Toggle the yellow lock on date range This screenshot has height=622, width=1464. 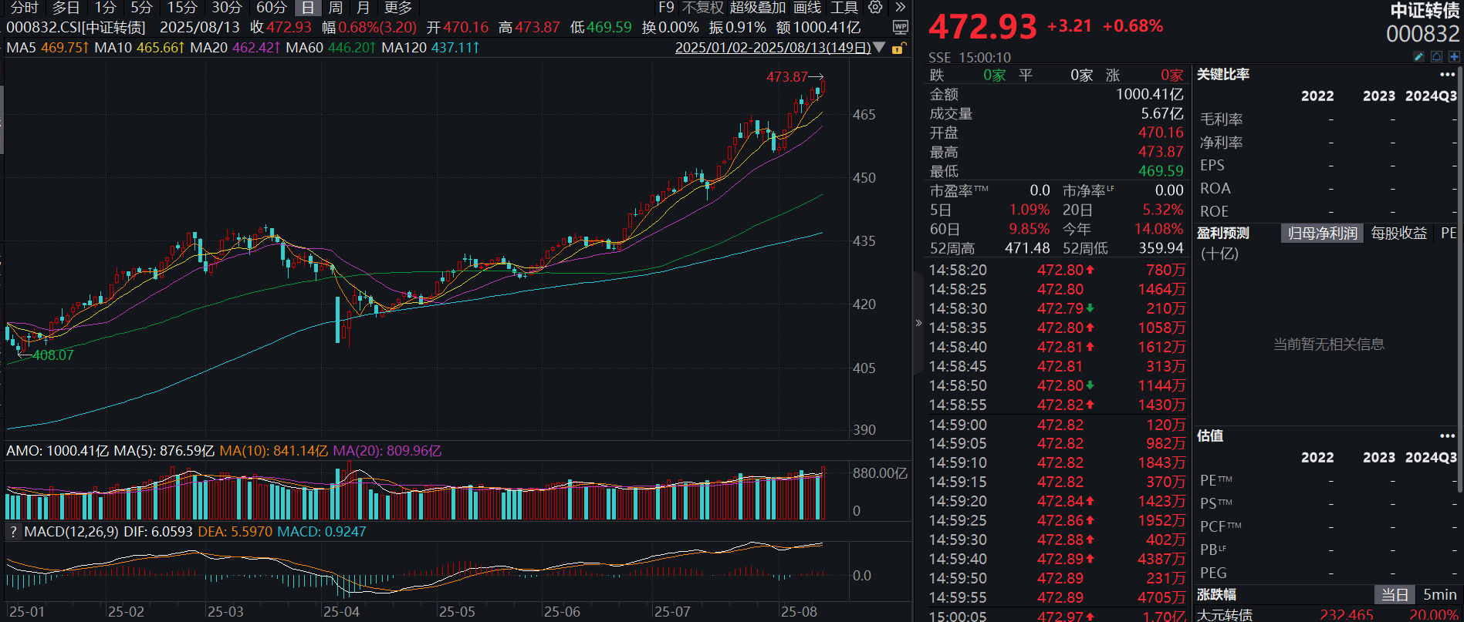coord(898,48)
